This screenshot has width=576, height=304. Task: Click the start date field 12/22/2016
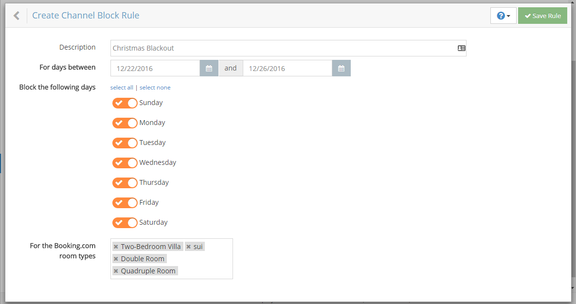pyautogui.click(x=155, y=69)
